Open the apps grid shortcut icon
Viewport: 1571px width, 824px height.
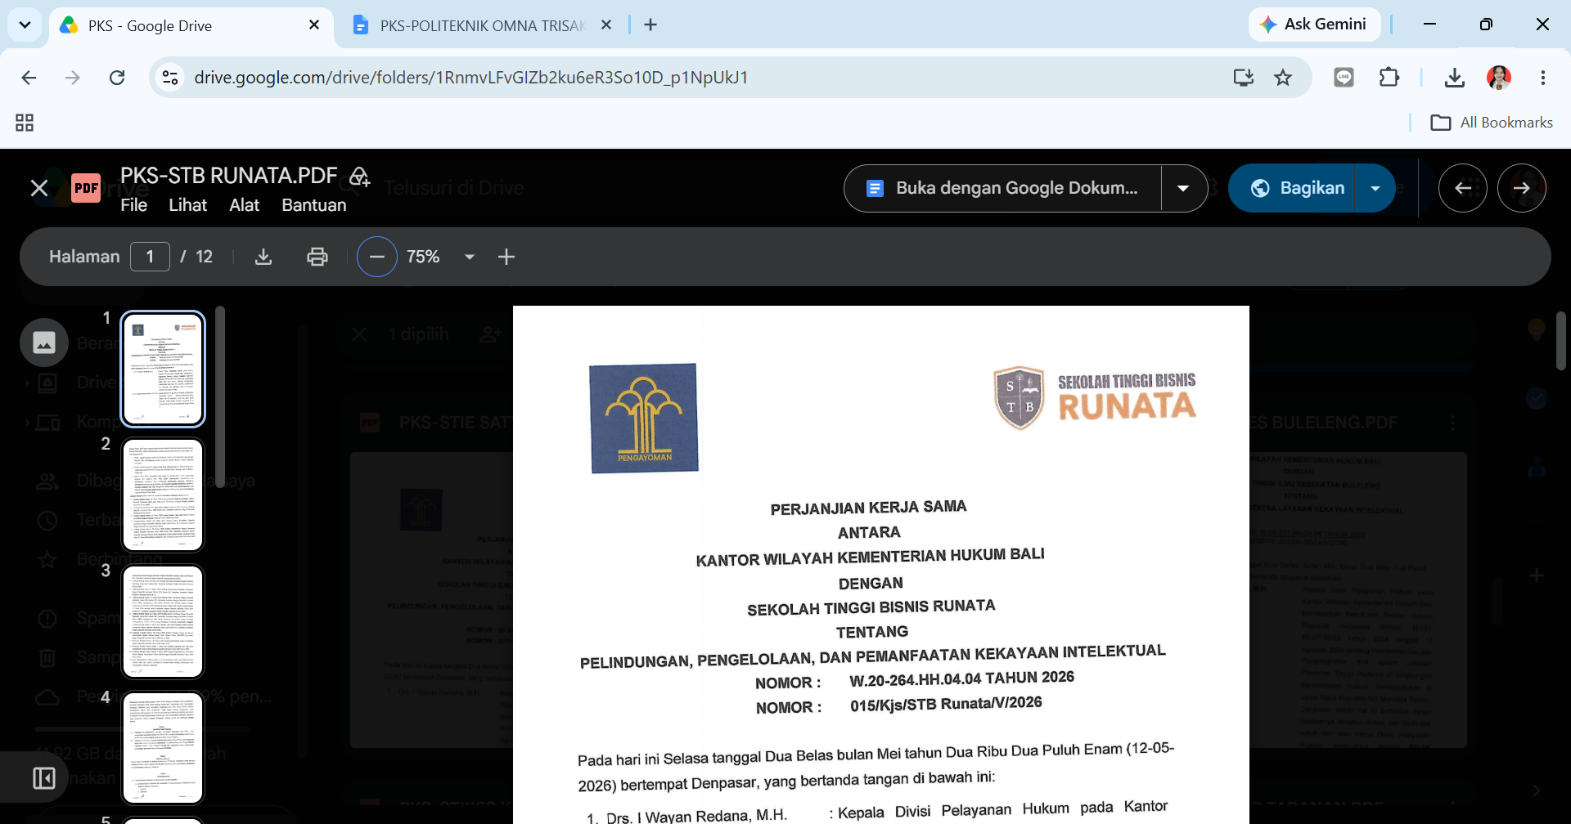pos(25,123)
